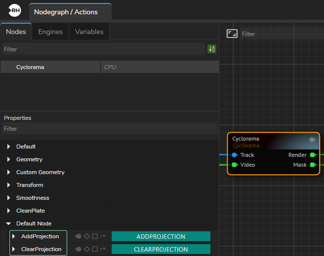Click the Video input pin on Cyclorama node
Screen dimensions: 324x256
235,165
